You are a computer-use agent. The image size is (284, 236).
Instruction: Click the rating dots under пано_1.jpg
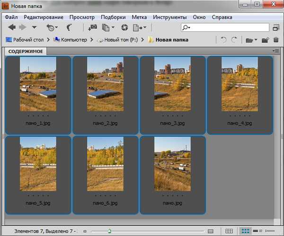tap(38, 116)
